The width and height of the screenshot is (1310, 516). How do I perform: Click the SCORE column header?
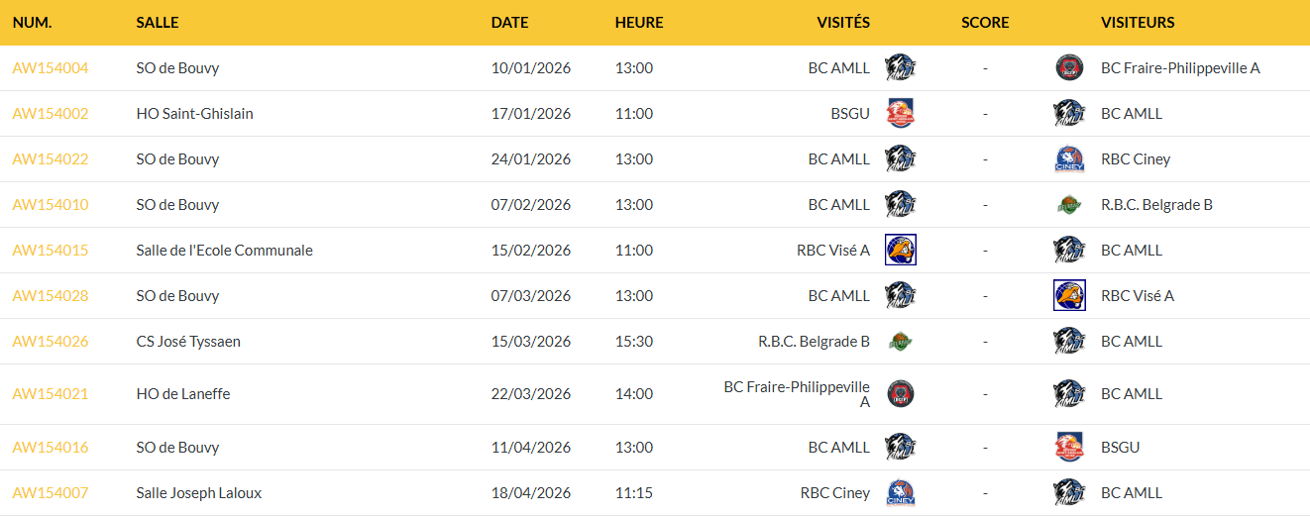point(985,23)
